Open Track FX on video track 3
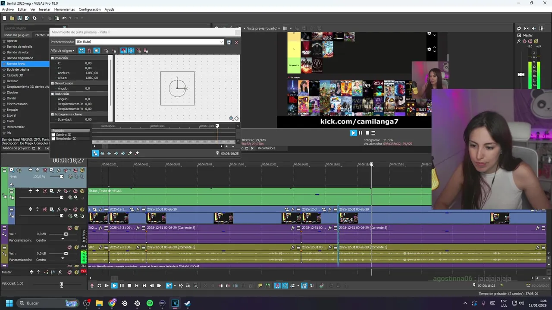The height and width of the screenshot is (310, 552). [59, 209]
